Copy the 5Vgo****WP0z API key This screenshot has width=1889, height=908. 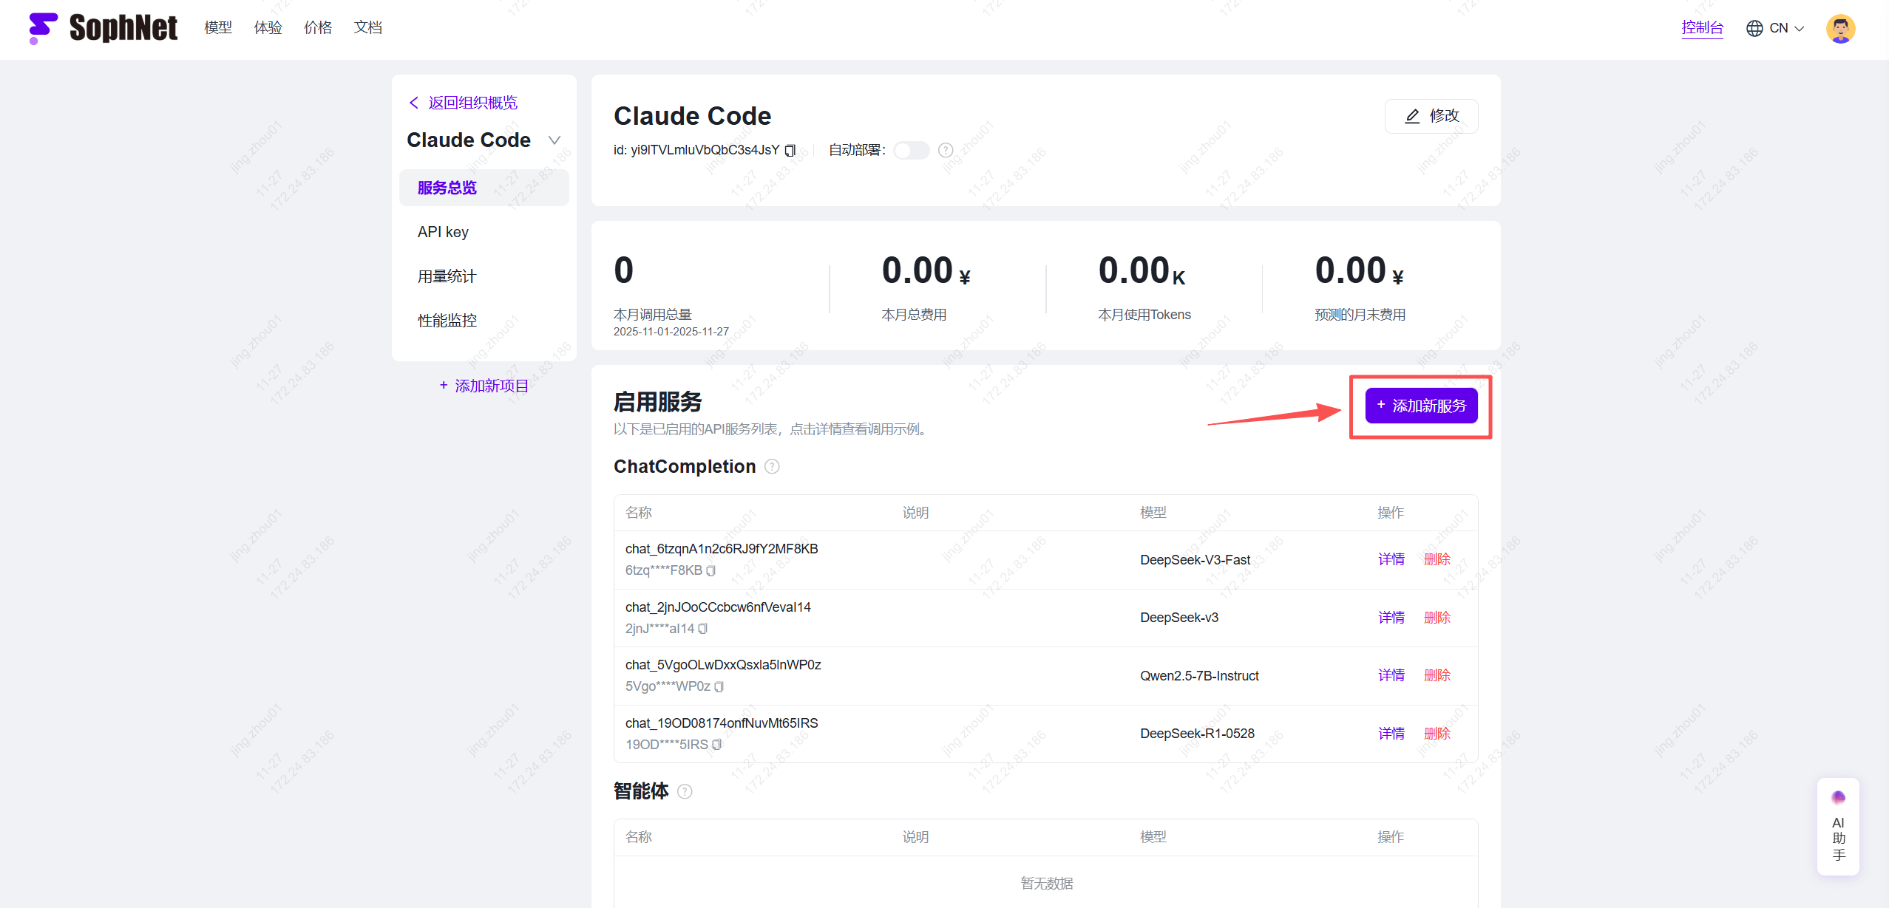719,686
